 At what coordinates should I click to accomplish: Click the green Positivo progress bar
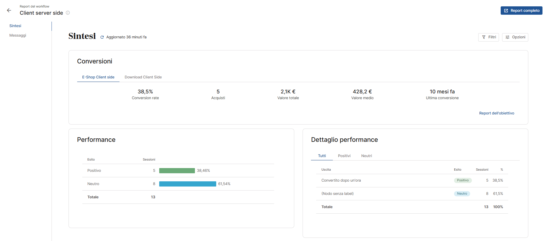pos(177,171)
